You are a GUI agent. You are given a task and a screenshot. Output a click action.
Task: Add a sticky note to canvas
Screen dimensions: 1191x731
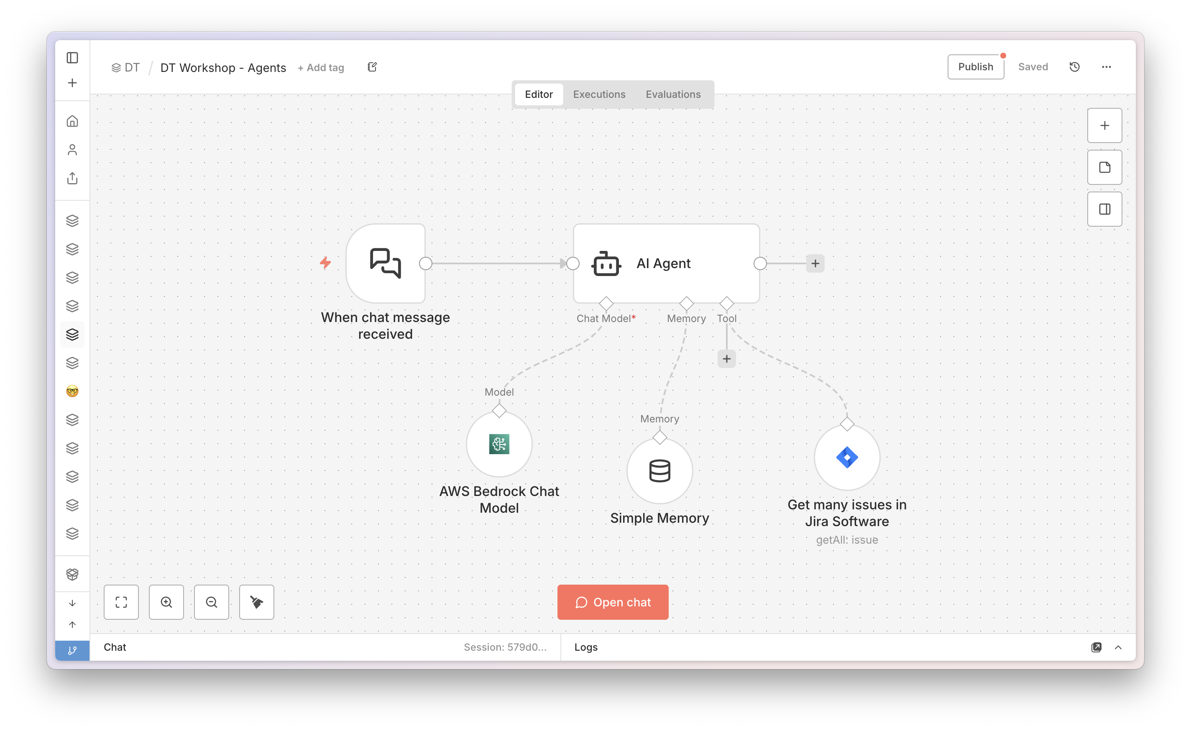coord(1104,167)
